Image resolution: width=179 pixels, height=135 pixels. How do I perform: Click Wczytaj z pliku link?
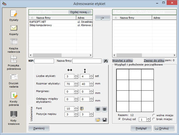pyautogui.click(x=122, y=60)
